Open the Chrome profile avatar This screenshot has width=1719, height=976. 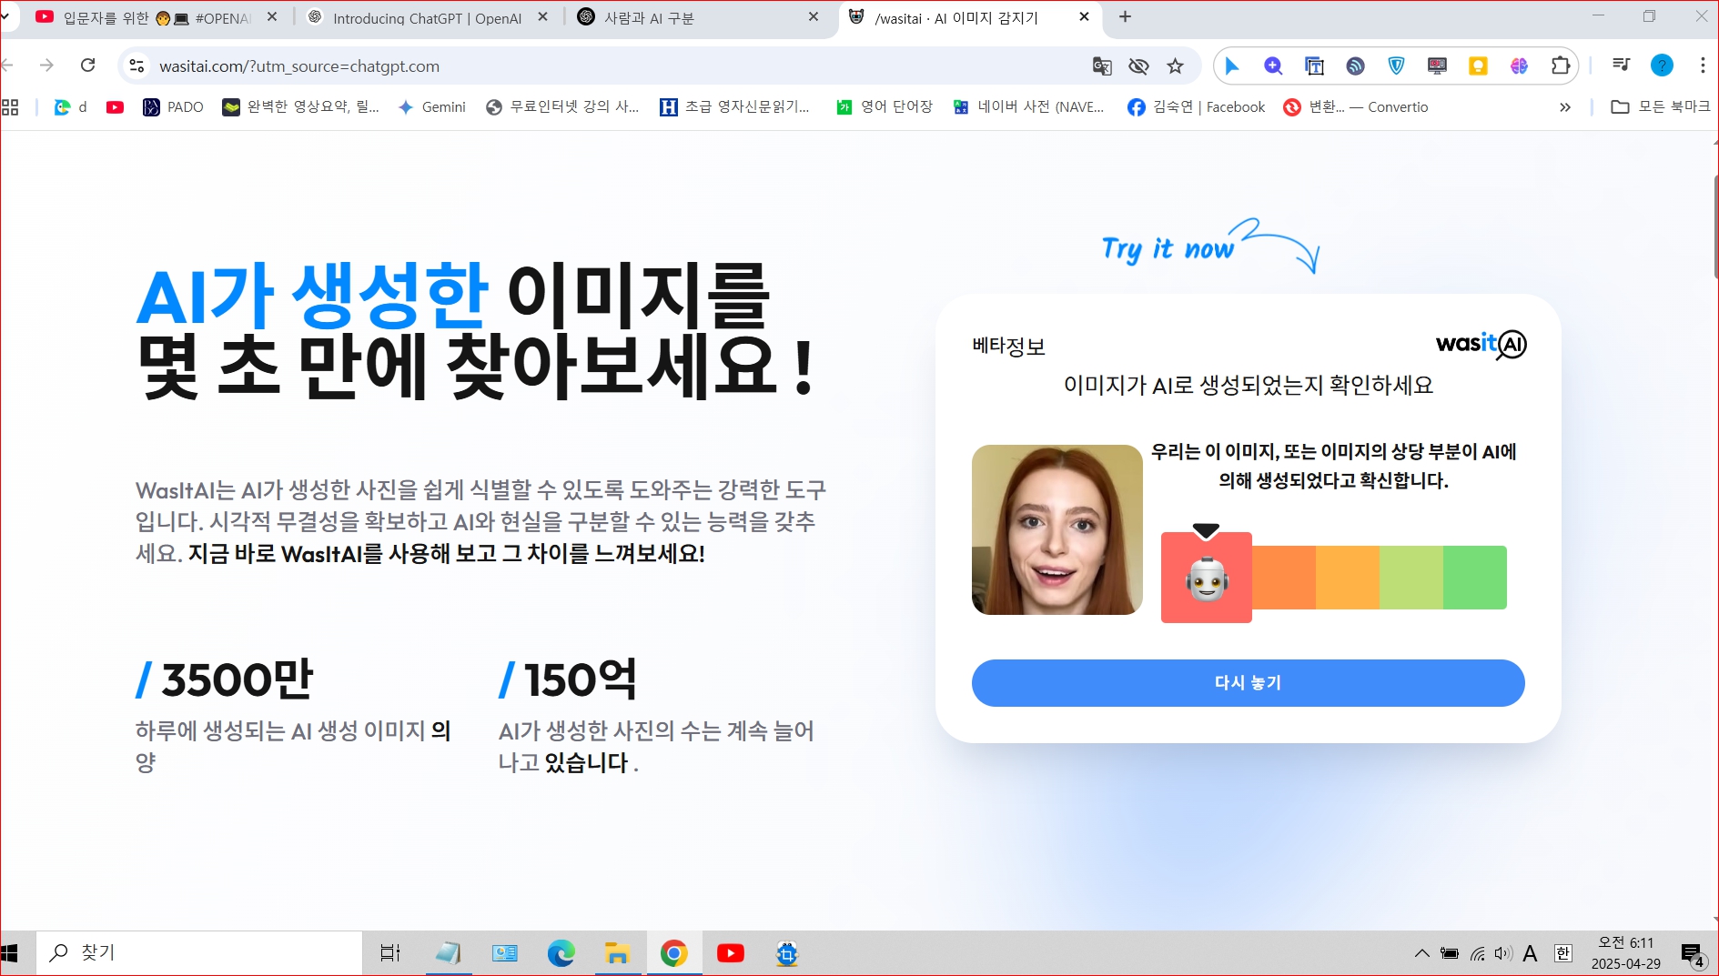[1662, 65]
